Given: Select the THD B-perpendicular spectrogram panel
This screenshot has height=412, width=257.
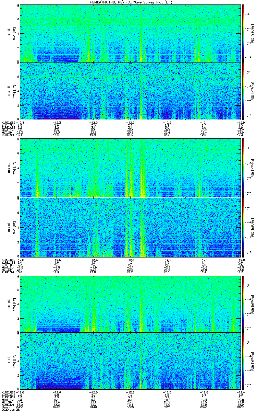Looking at the screenshot, I should pyautogui.click(x=130, y=168).
